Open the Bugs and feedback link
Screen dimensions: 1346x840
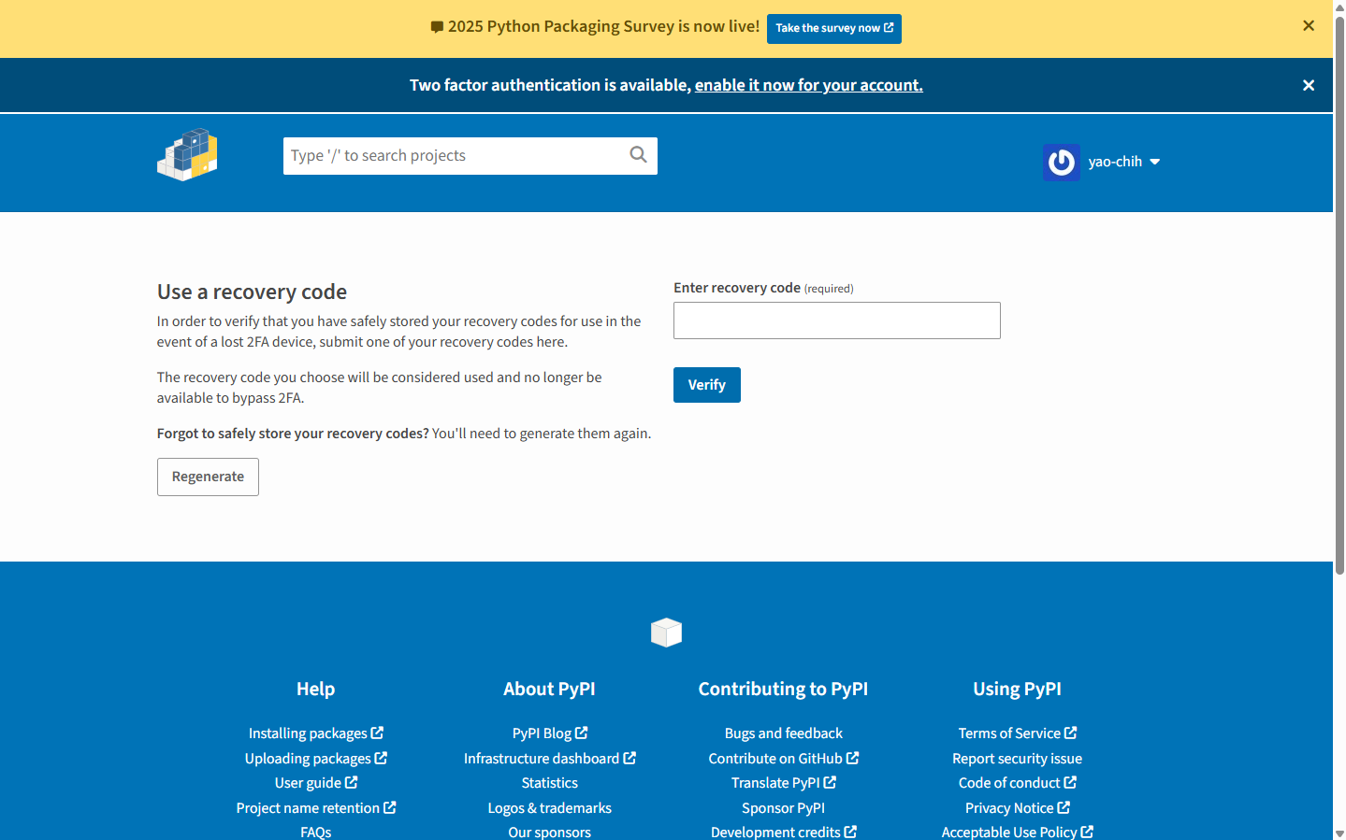coord(784,733)
